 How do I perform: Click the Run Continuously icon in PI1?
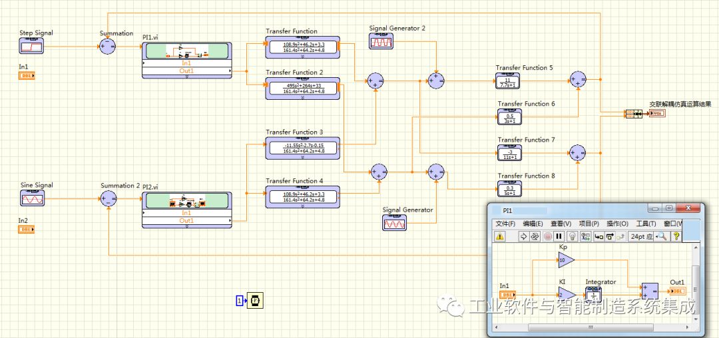(535, 236)
